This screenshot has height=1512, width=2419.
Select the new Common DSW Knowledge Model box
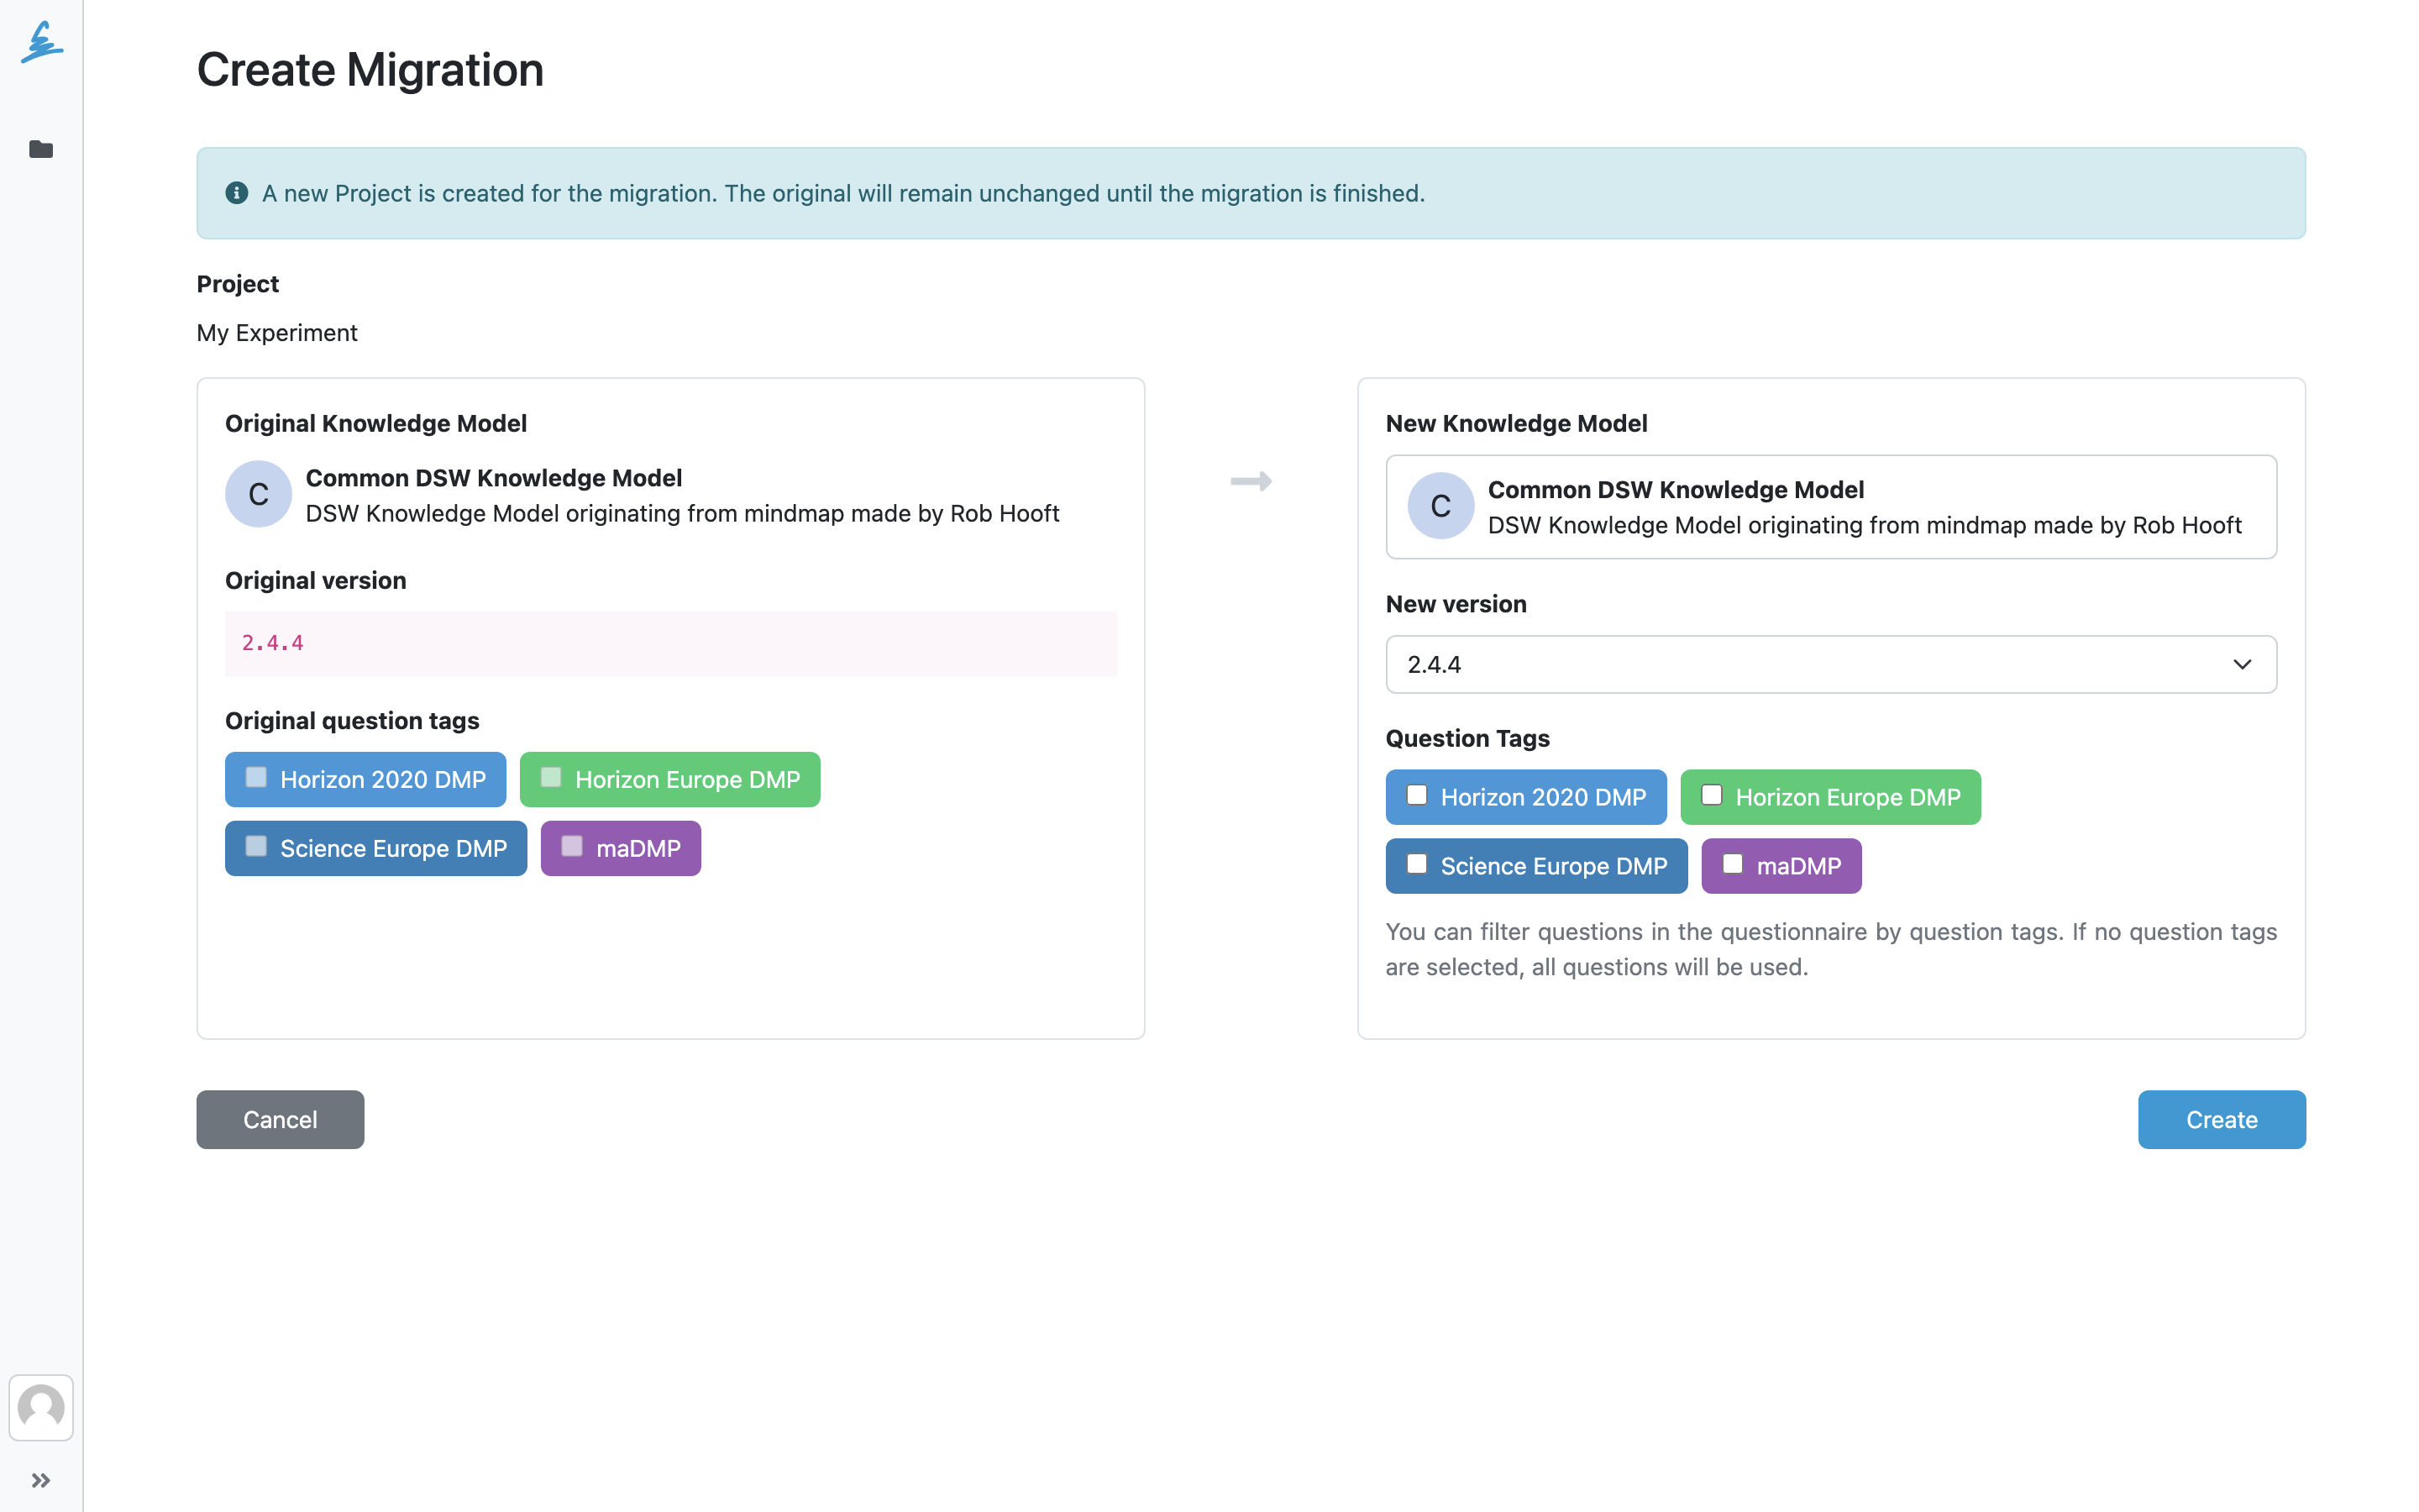(x=1831, y=507)
